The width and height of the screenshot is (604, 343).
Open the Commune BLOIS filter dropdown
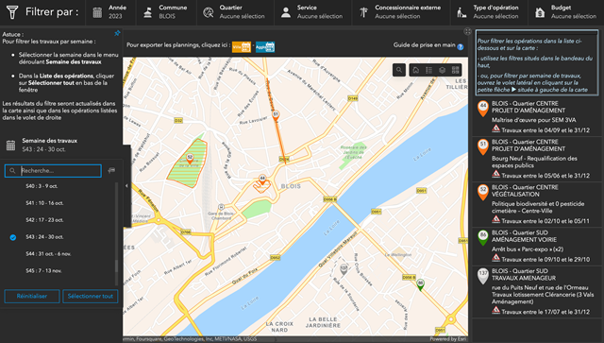tap(166, 12)
